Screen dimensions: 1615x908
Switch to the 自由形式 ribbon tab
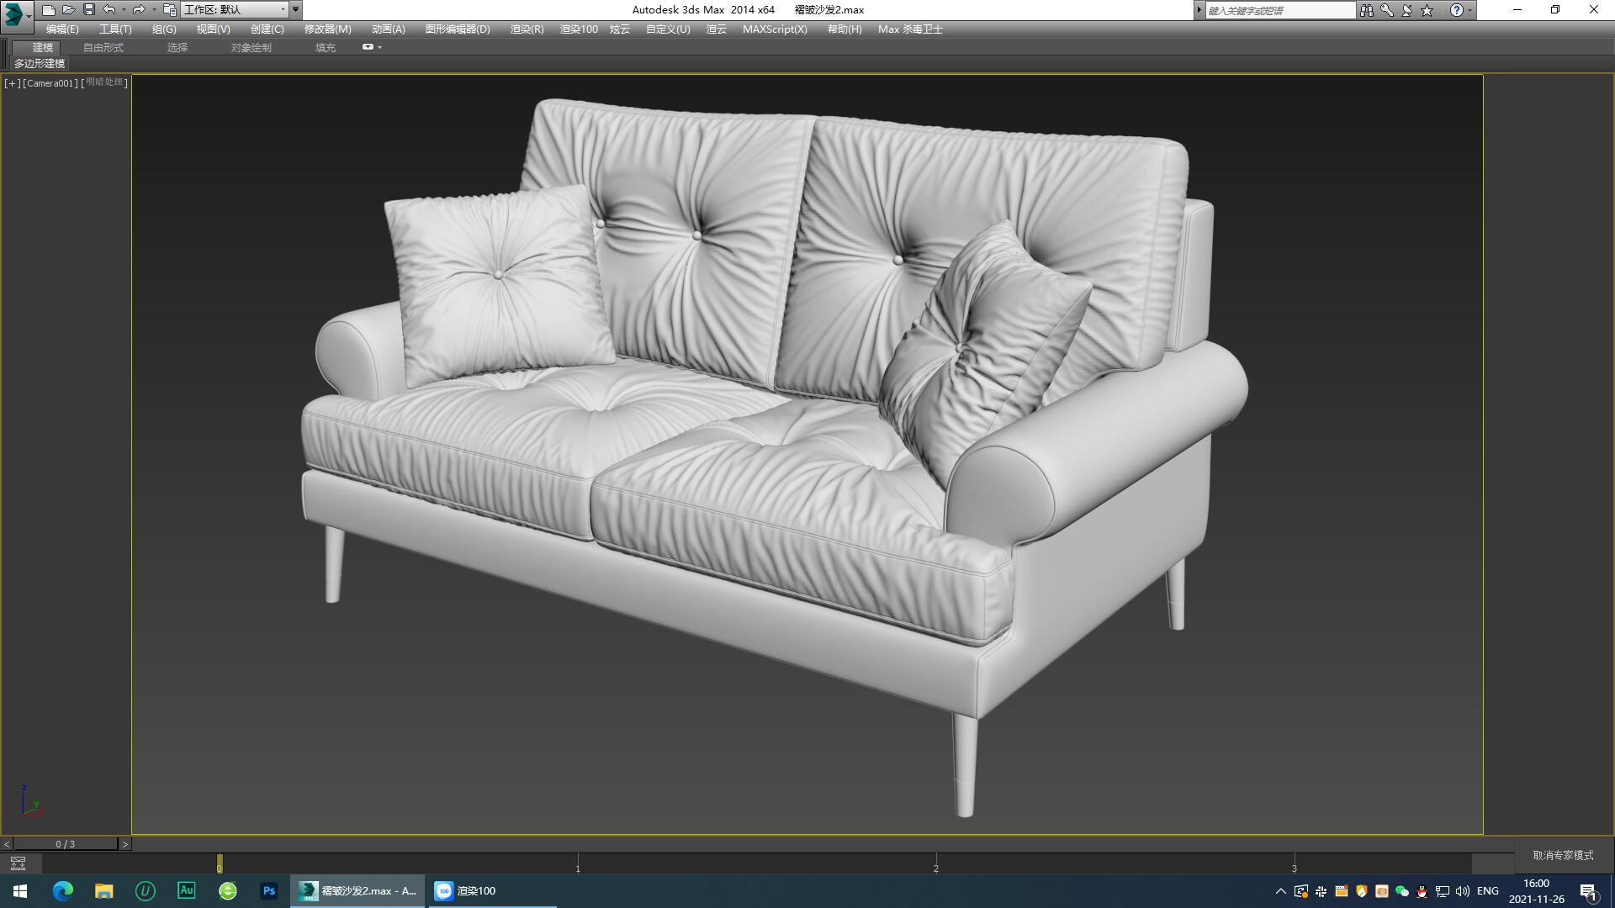[102, 47]
